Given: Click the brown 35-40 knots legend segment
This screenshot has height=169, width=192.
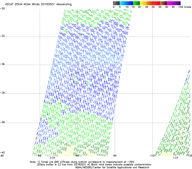Looking at the screenshot, I should 163,3.
